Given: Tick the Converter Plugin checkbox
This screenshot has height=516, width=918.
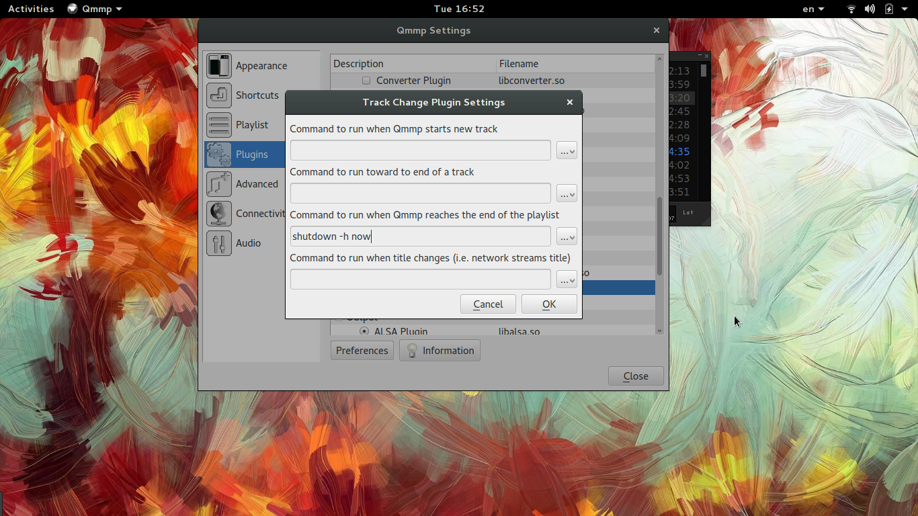Looking at the screenshot, I should (x=366, y=81).
